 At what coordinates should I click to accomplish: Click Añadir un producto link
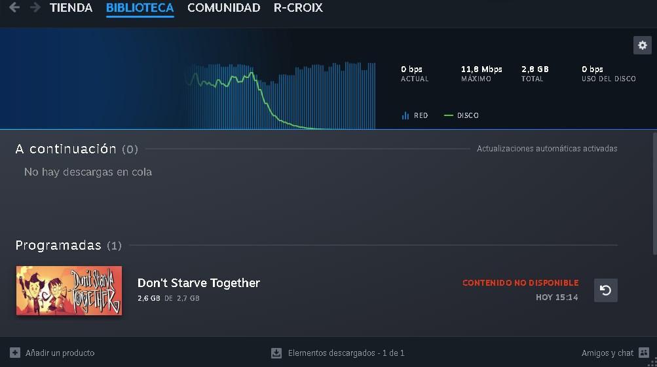tap(60, 353)
